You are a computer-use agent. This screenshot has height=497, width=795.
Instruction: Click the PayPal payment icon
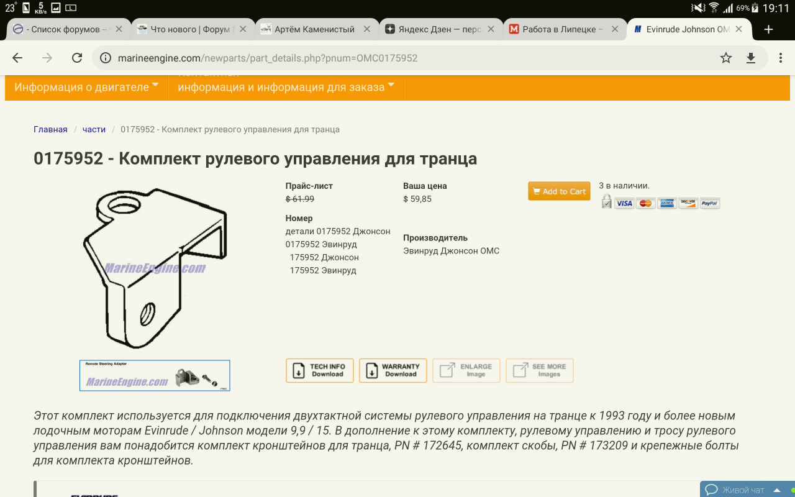click(709, 203)
